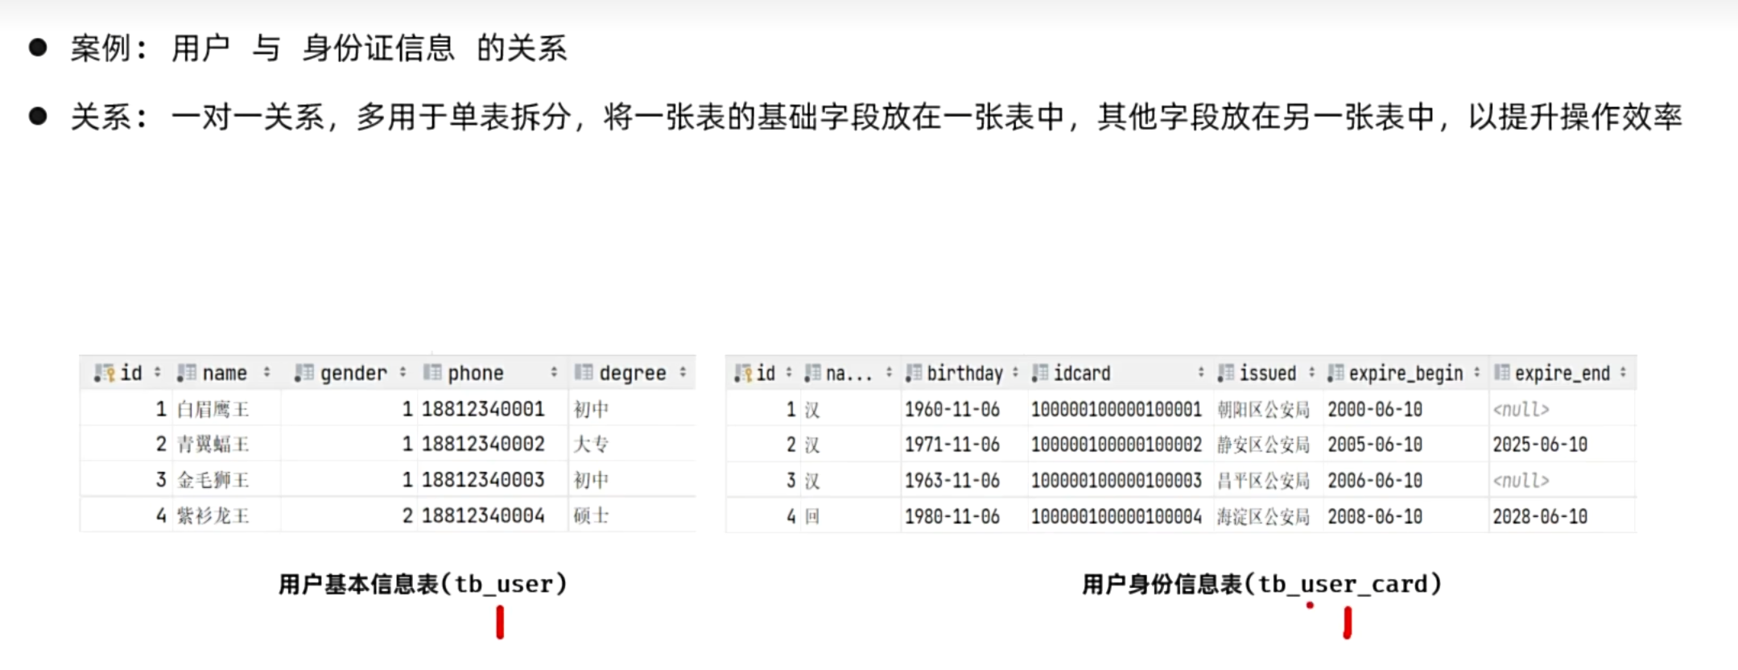This screenshot has height=670, width=1738.
Task: Select the degree cell 硕士
Action: click(x=591, y=515)
